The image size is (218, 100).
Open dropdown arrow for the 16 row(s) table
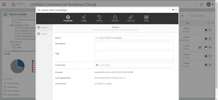tap(210, 65)
